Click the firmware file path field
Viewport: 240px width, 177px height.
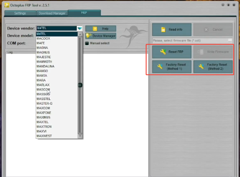point(190,41)
